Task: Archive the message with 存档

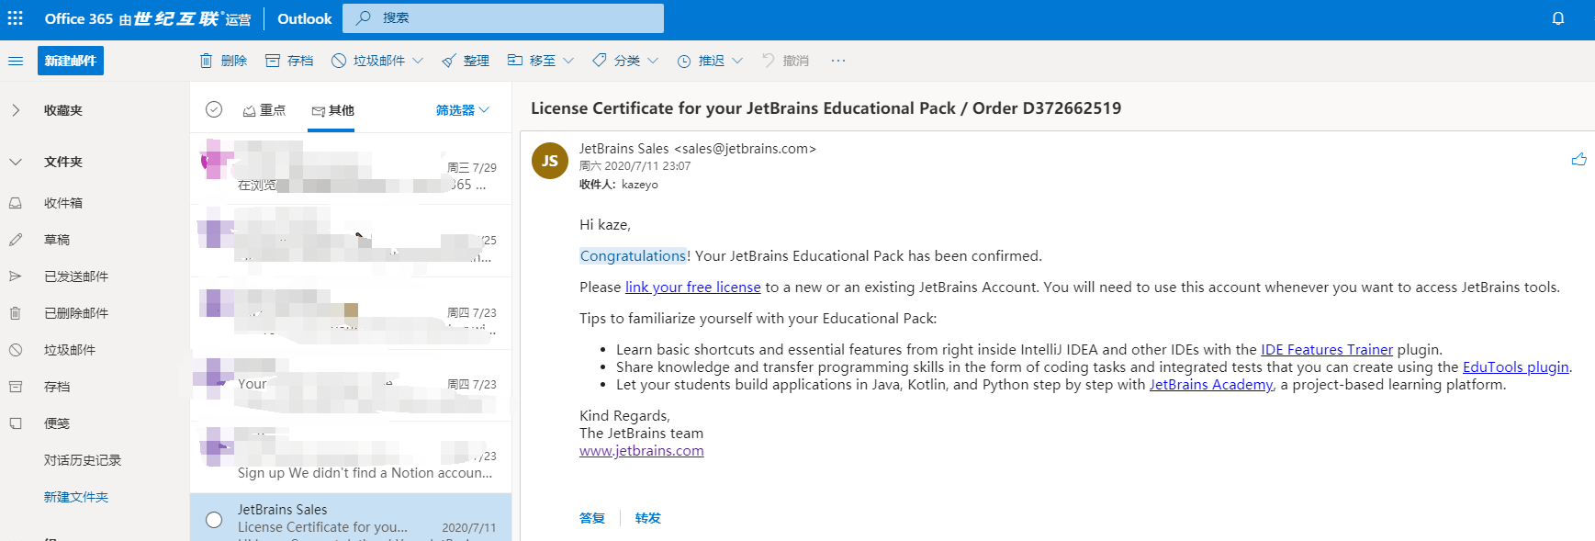Action: [x=289, y=61]
